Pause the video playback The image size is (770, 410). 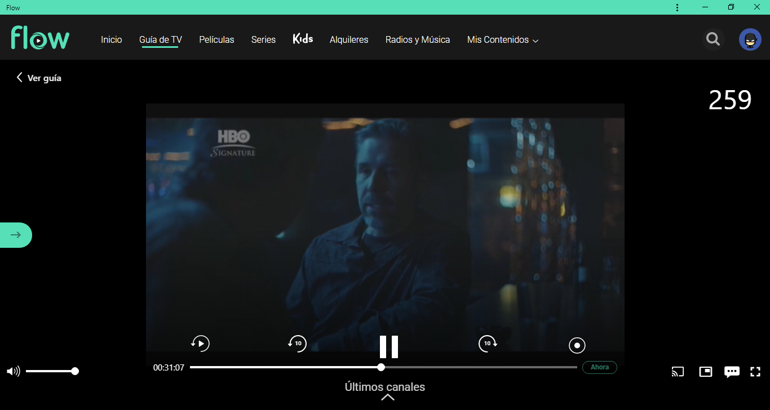389,346
